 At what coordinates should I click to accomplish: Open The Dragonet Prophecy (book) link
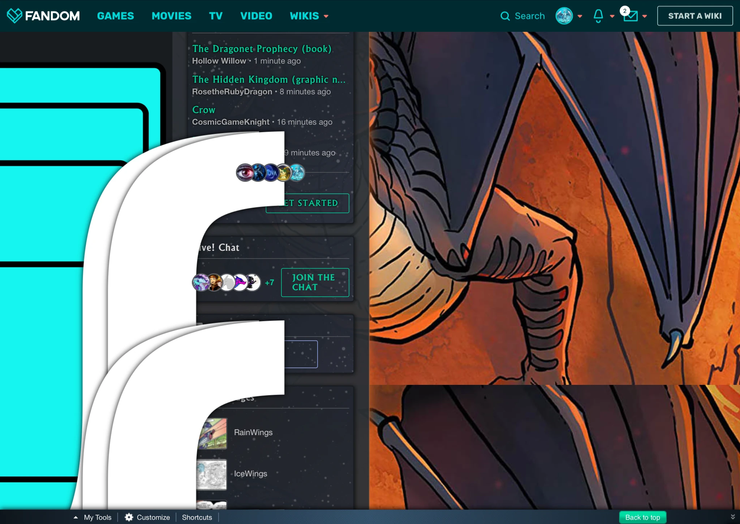pyautogui.click(x=262, y=49)
